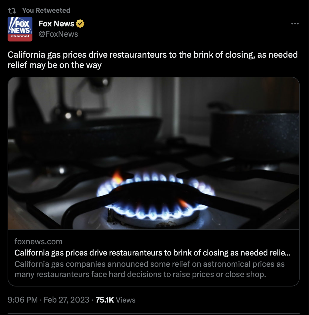This screenshot has width=309, height=315.
Task: View the 75.1K view count
Action: 105,300
